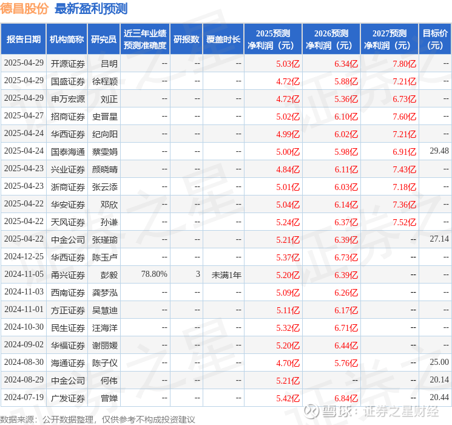Click the 最新盈利预测 heading
This screenshot has height=425, width=452.
coord(91,8)
